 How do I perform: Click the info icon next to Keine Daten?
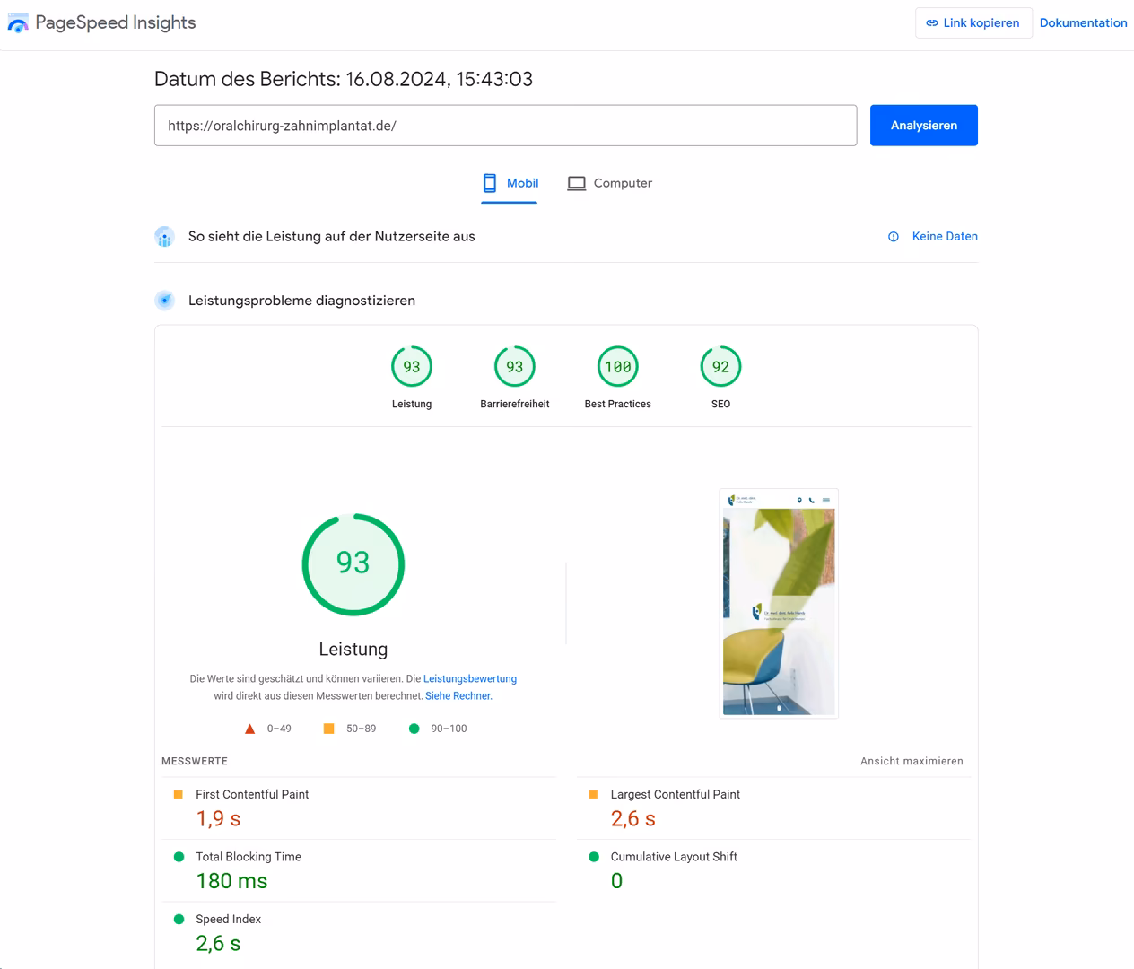click(x=893, y=236)
